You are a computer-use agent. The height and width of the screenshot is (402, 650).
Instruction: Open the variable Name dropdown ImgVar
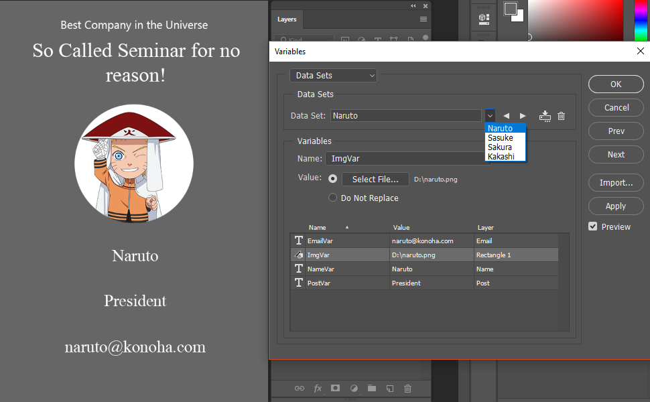pos(408,158)
